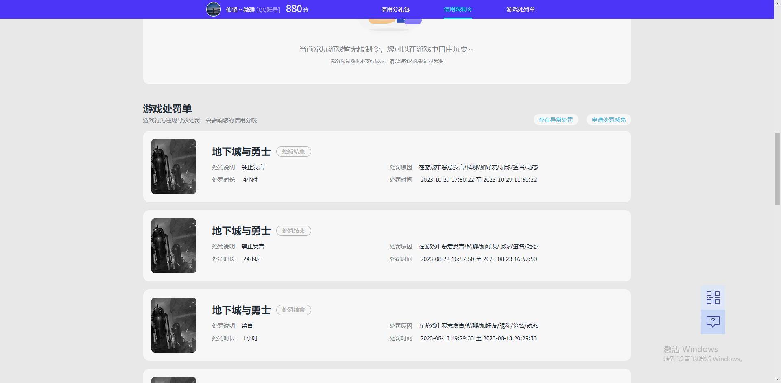Click the 处罚结束 badge on the second penalty record

click(x=293, y=231)
